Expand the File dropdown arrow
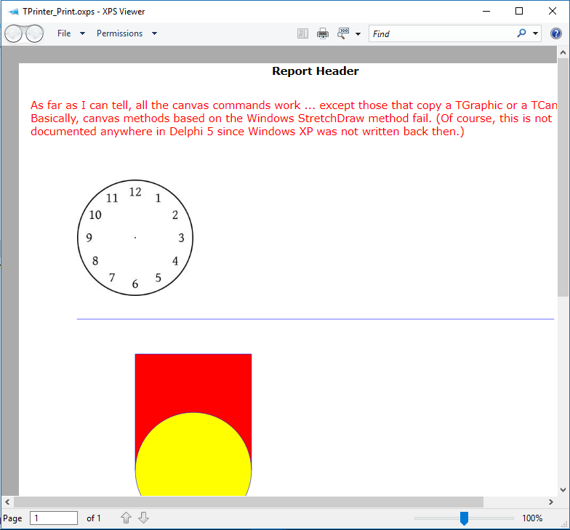Screen dimensions: 570x530 (83, 33)
